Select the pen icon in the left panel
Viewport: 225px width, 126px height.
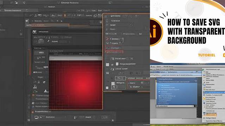[49, 41]
